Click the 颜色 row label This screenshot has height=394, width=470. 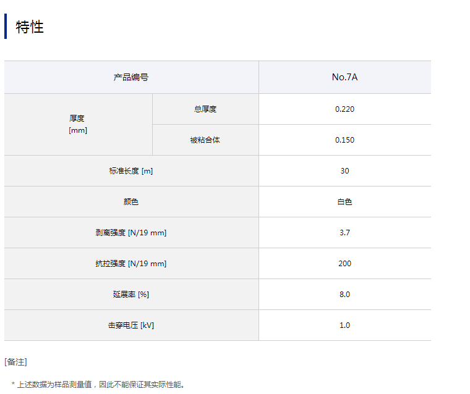[131, 202]
